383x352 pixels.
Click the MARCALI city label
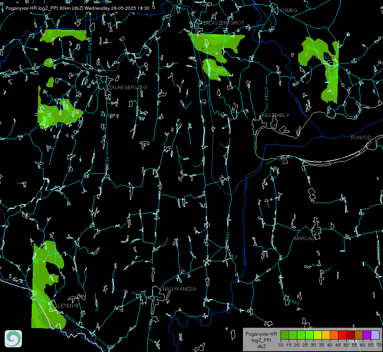[x=305, y=239]
